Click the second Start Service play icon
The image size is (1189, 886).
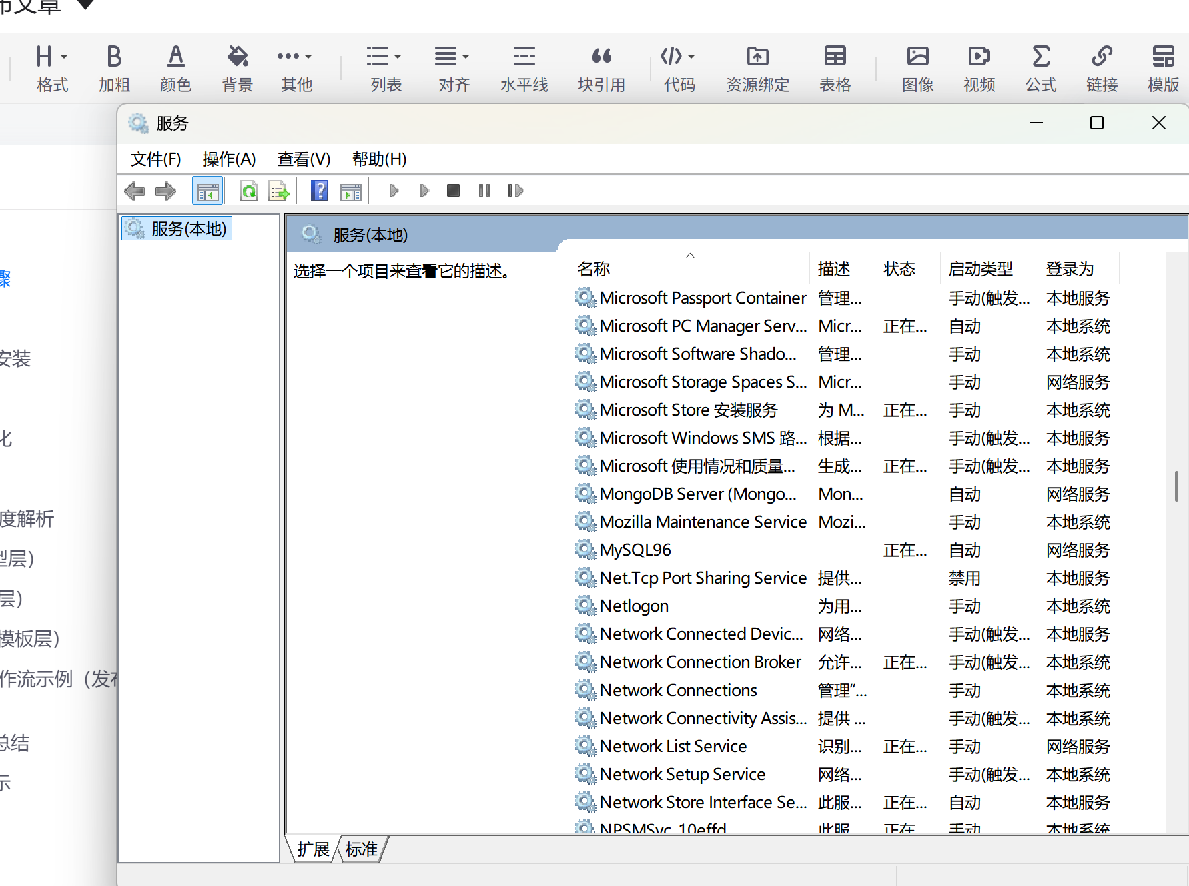click(x=424, y=191)
